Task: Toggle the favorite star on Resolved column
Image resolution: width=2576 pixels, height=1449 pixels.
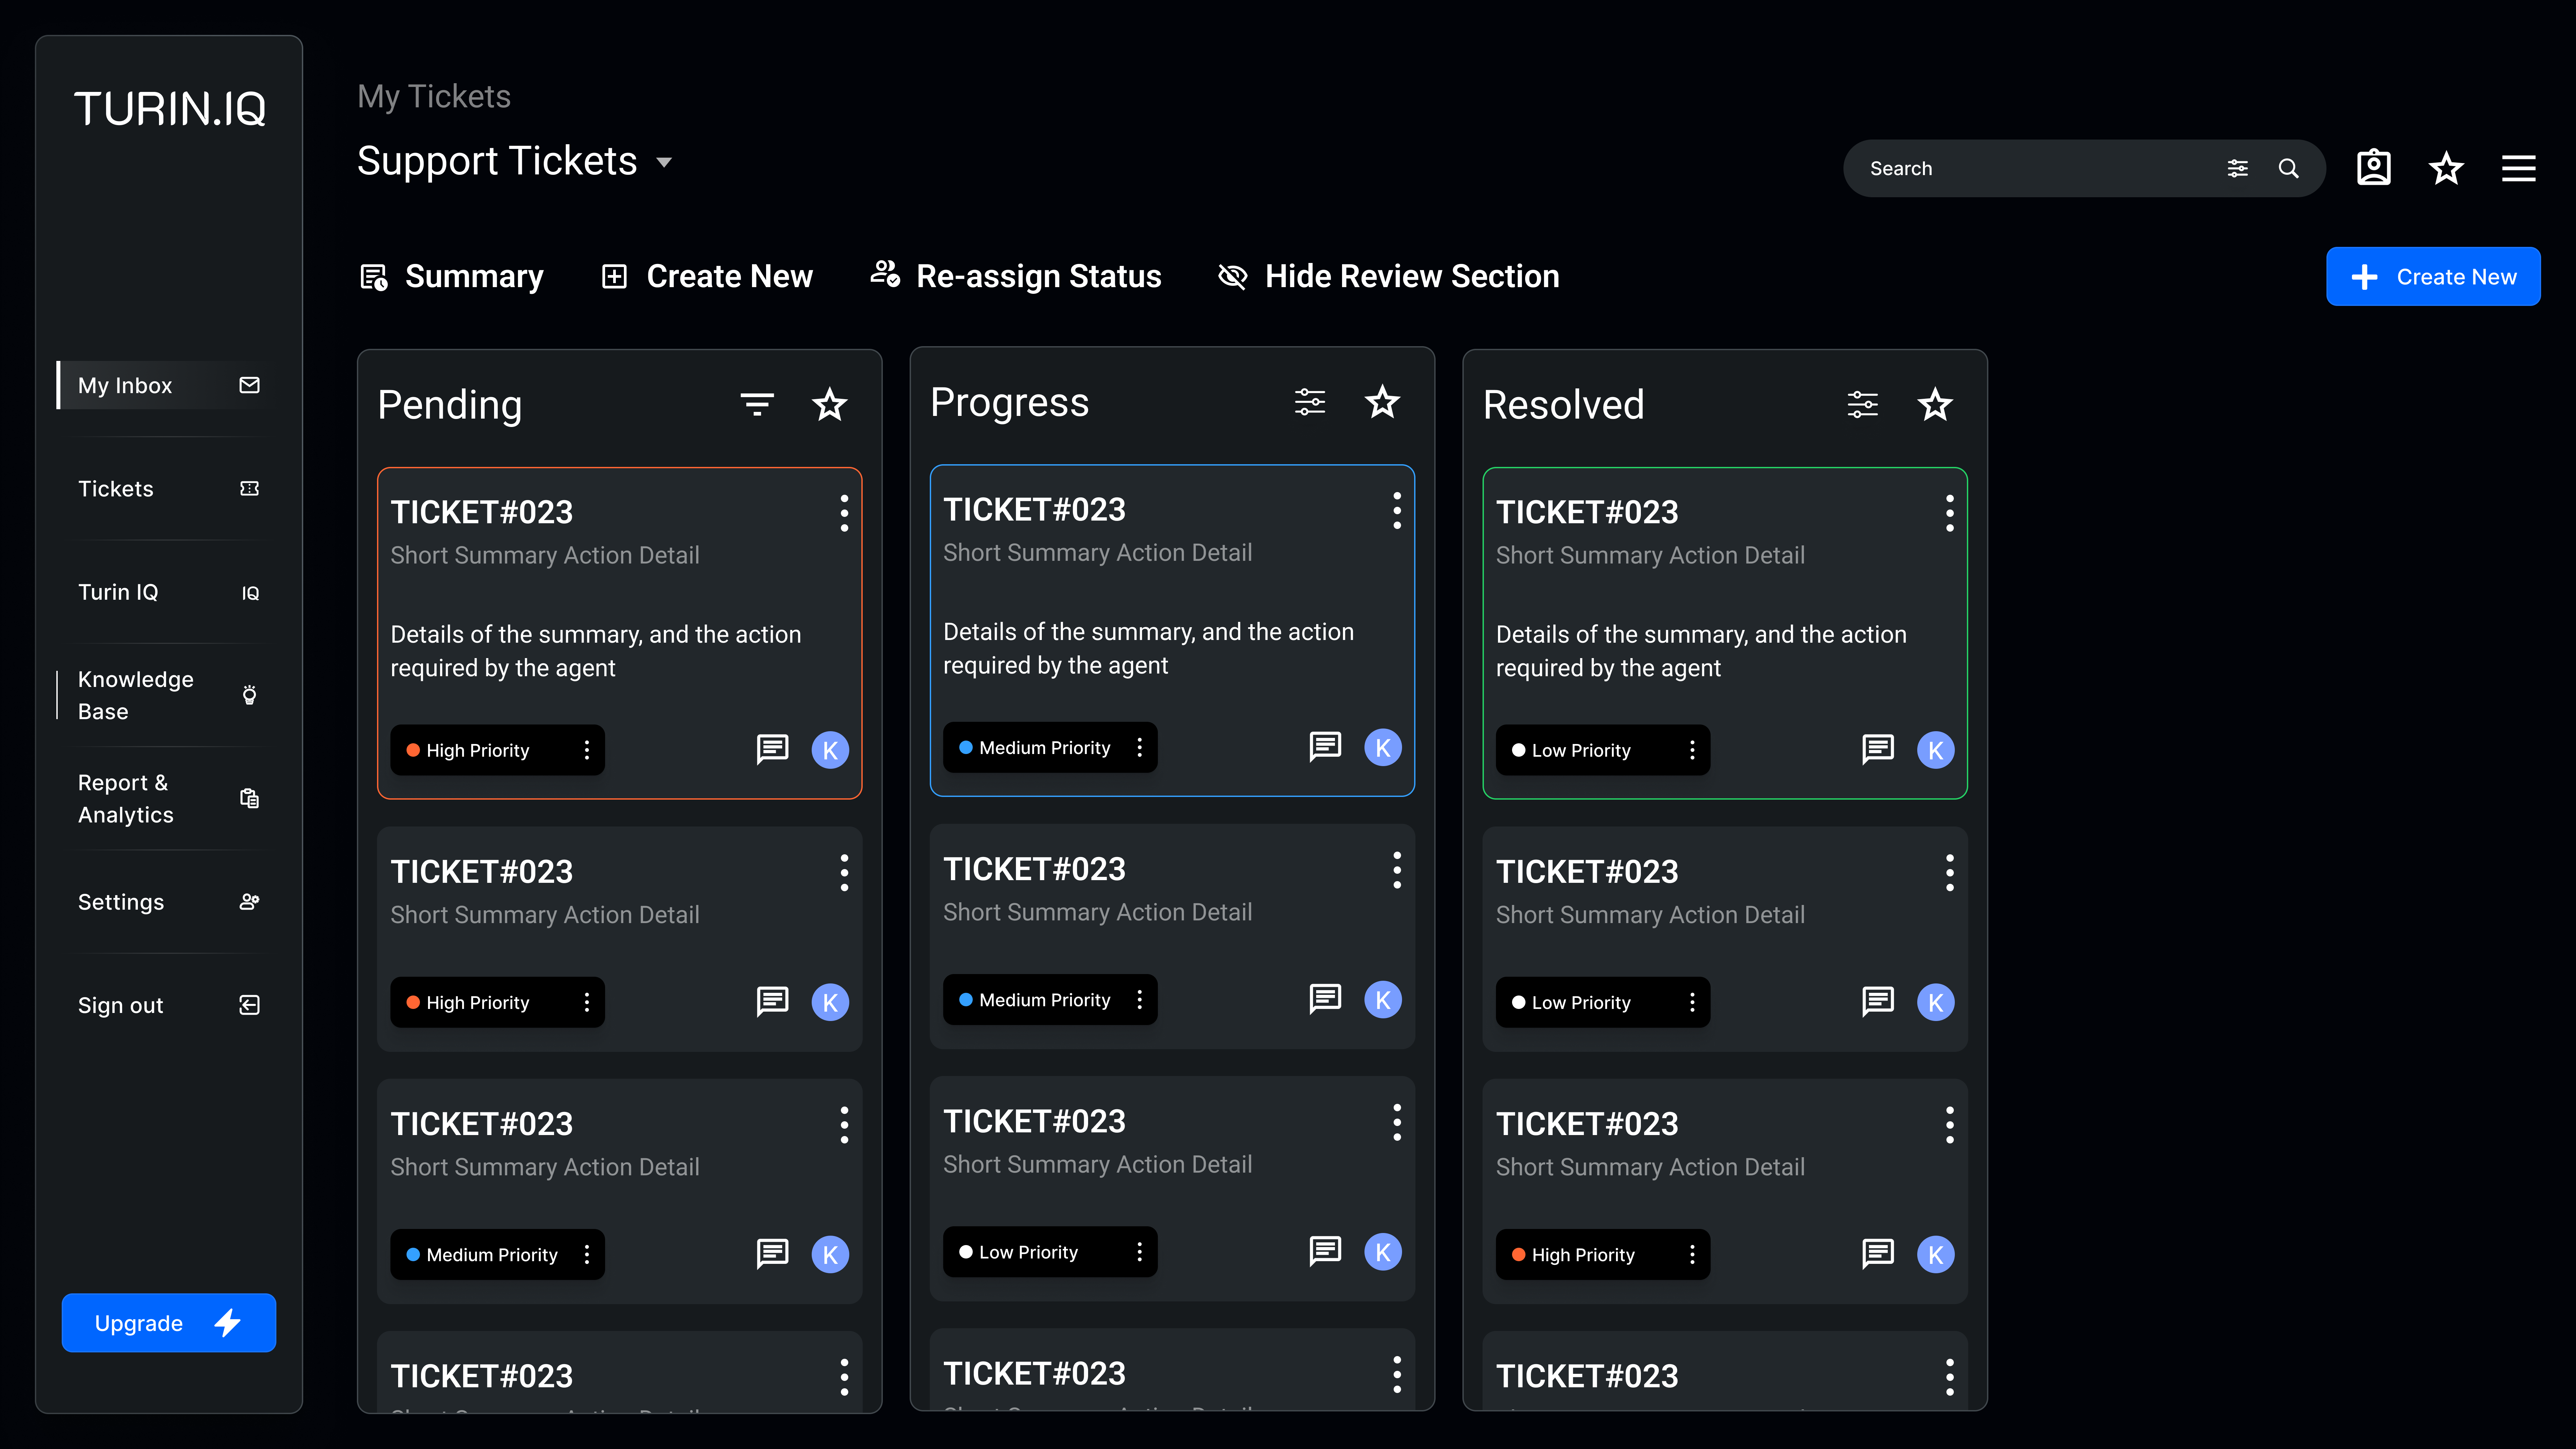Action: click(1935, 405)
